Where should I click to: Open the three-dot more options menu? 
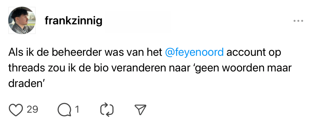[x=298, y=21]
